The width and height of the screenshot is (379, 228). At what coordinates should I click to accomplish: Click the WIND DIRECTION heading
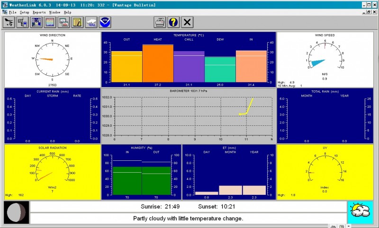pyautogui.click(x=53, y=35)
